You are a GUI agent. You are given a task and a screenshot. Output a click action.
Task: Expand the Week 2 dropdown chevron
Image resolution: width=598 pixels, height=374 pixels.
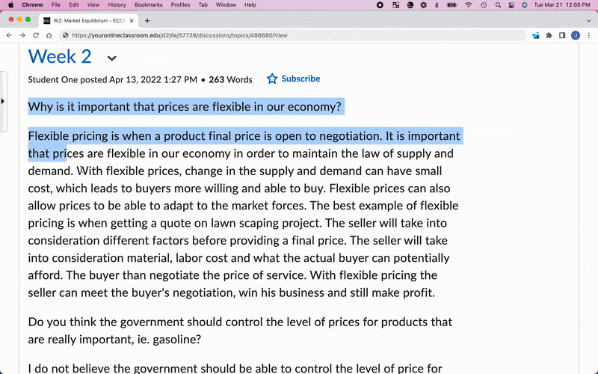[x=111, y=58]
